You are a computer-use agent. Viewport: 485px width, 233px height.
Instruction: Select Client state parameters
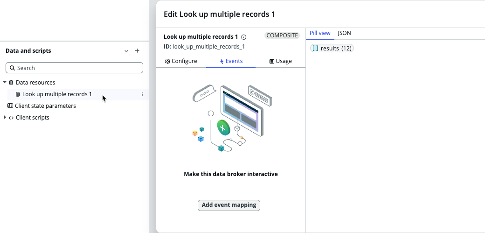[x=45, y=106]
